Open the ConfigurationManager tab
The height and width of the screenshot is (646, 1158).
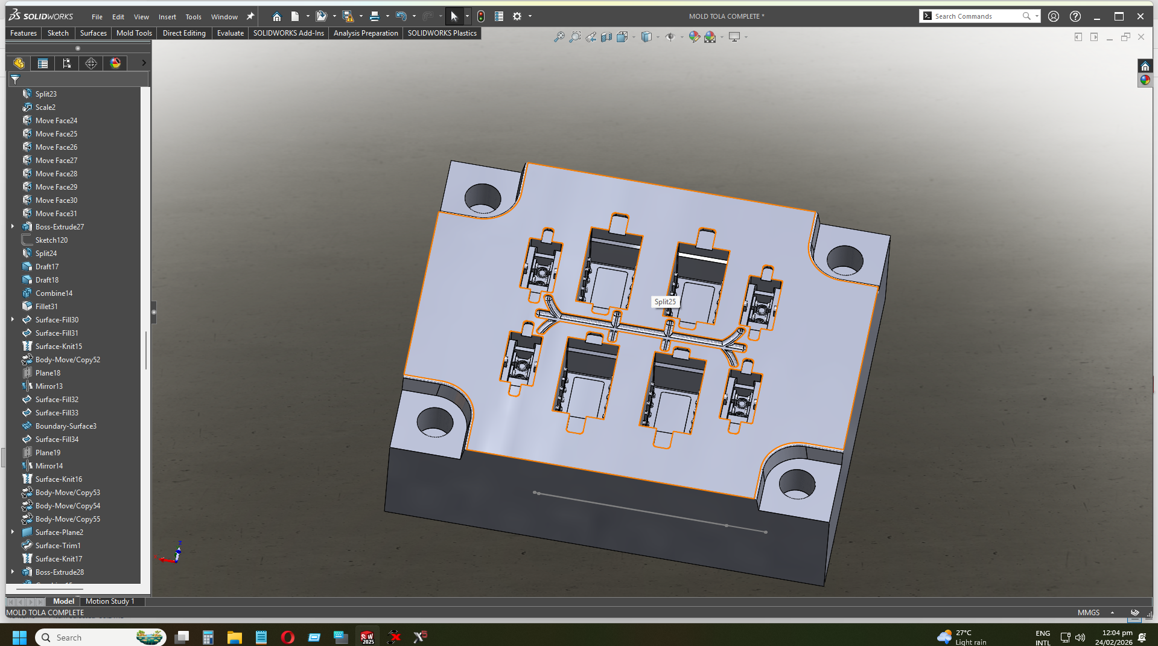coord(67,63)
